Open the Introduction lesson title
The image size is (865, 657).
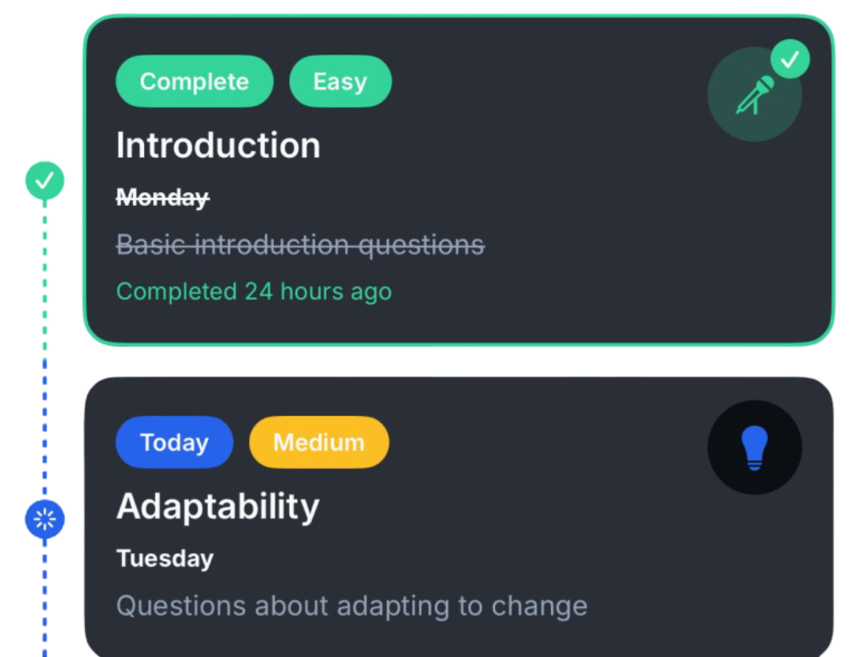[x=218, y=146]
